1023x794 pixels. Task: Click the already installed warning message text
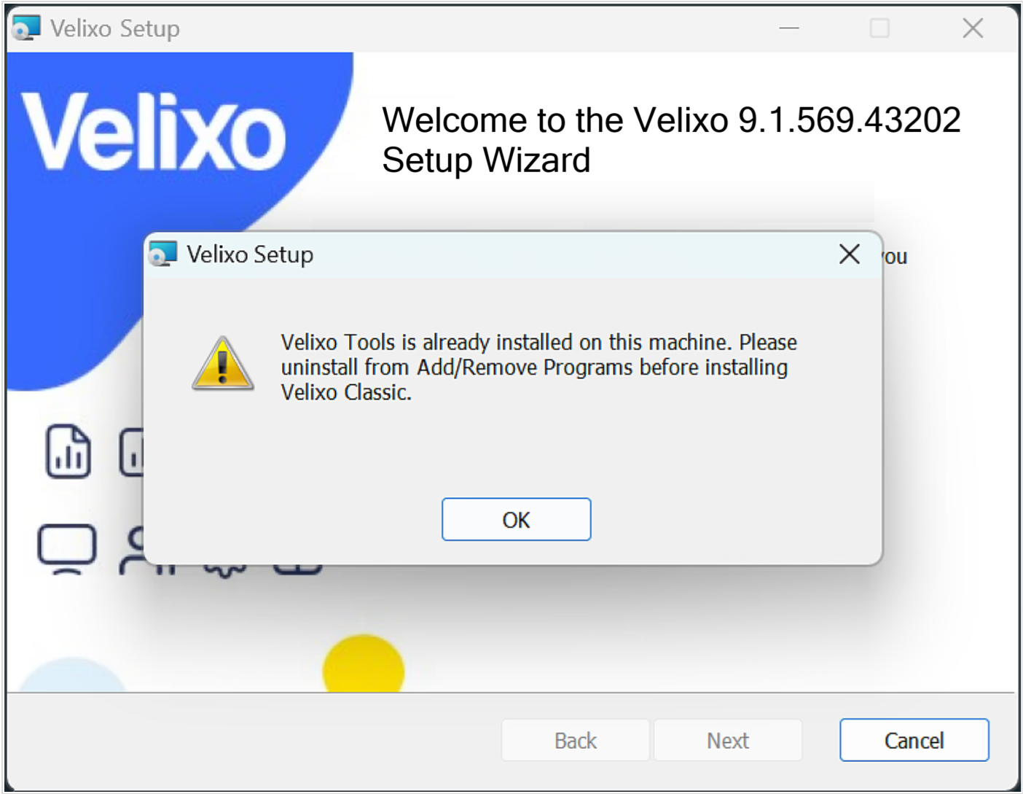click(x=539, y=367)
